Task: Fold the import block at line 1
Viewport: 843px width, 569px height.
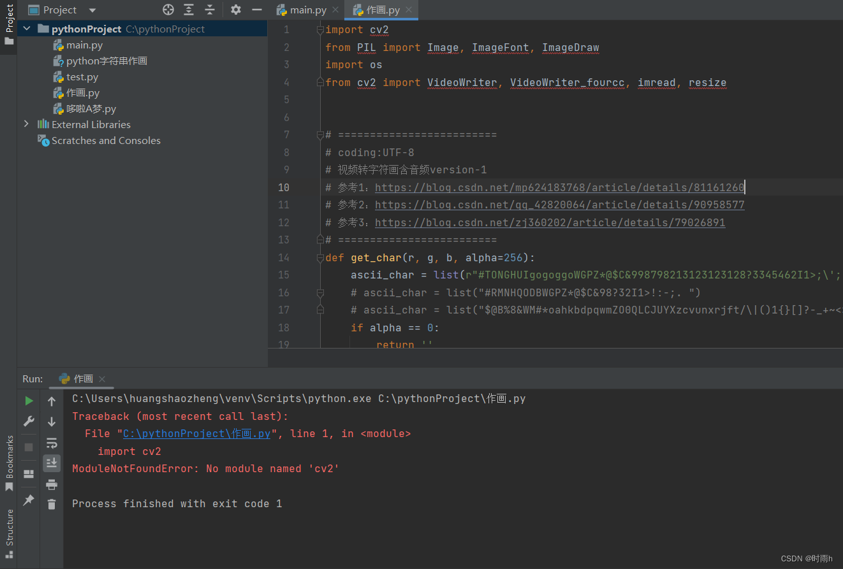Action: click(320, 29)
